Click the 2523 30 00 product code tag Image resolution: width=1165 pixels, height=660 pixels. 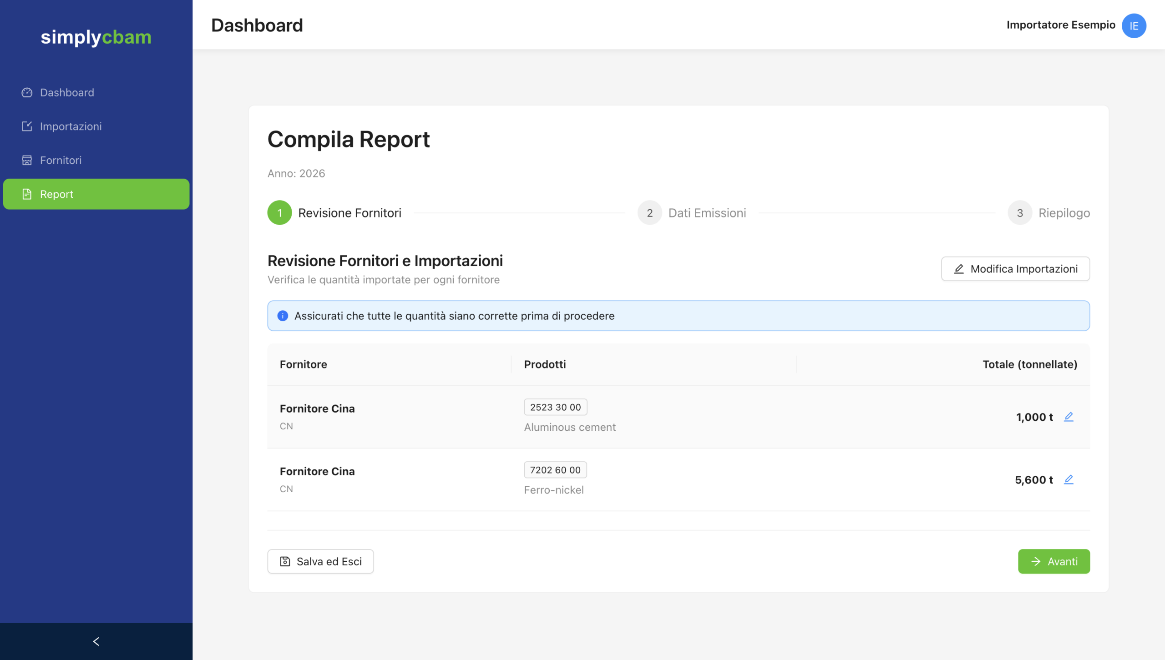[x=555, y=407]
